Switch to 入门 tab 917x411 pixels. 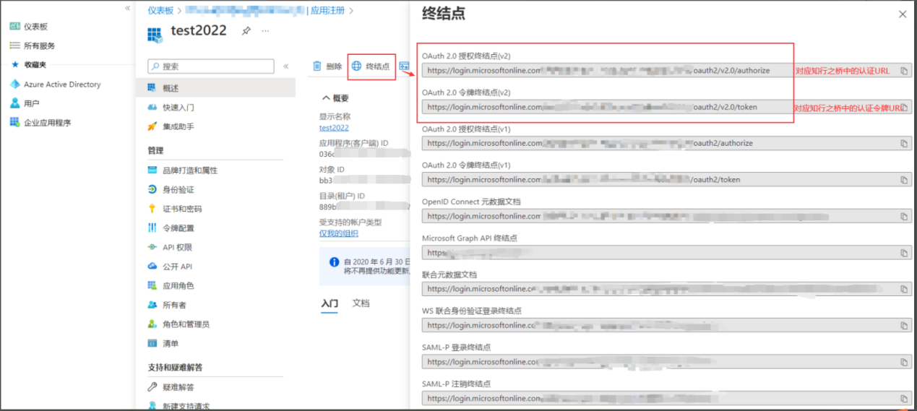pos(330,303)
